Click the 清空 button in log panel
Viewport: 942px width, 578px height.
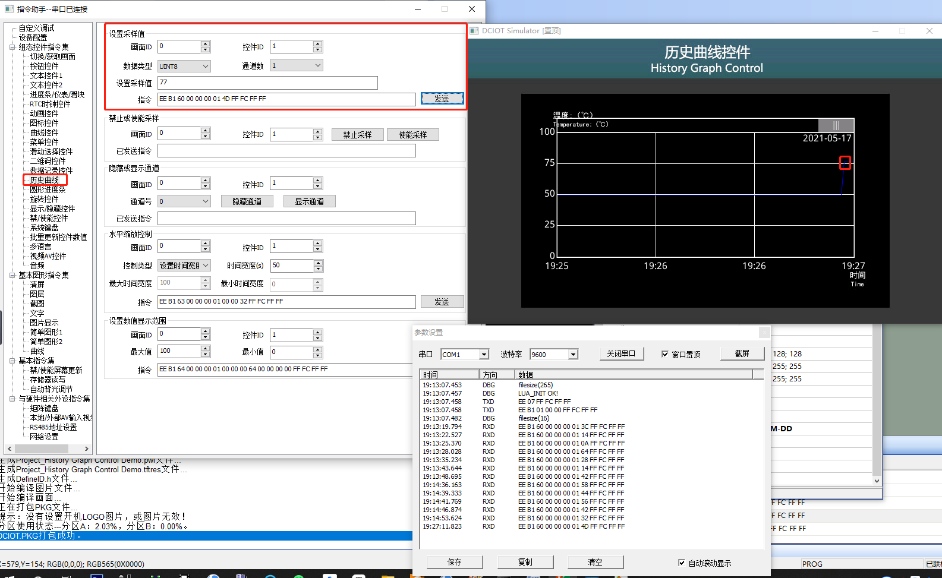click(x=595, y=562)
